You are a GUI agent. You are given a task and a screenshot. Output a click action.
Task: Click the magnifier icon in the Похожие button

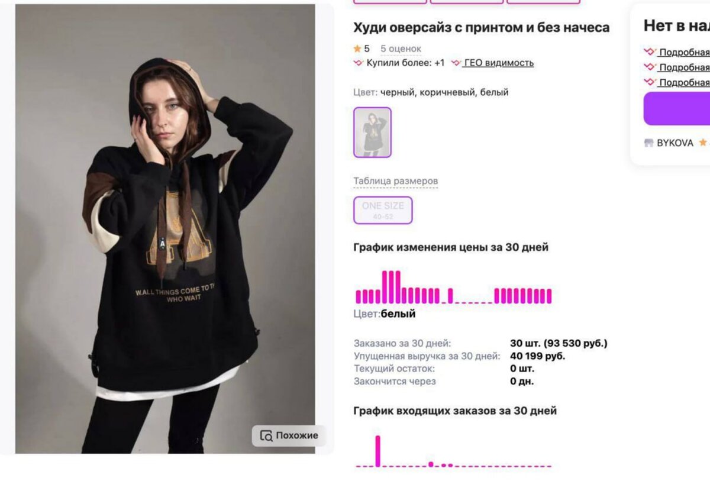[266, 435]
